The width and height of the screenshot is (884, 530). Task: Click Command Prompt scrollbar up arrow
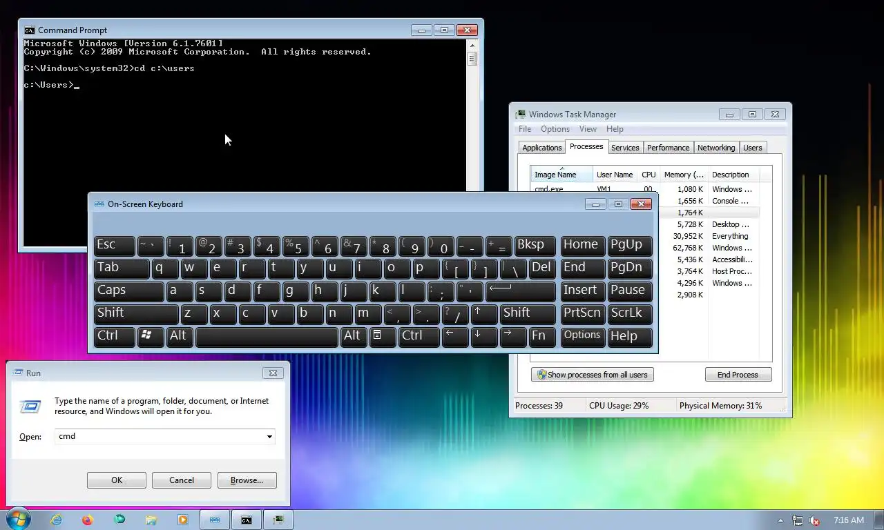tap(472, 46)
